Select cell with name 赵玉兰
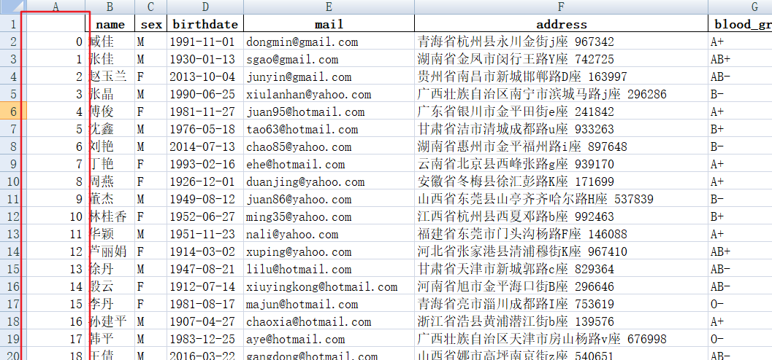Viewport: 772px width, 360px height. (110, 77)
